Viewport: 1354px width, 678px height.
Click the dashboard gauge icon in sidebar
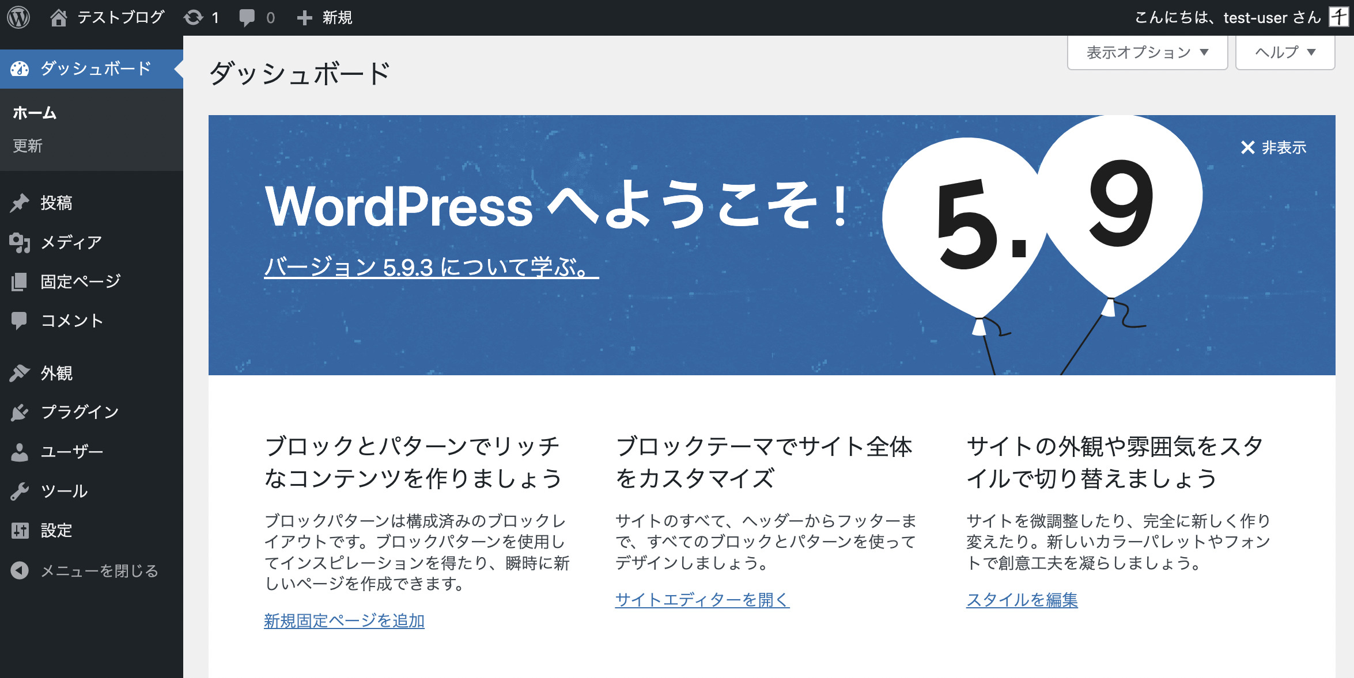pos(20,69)
